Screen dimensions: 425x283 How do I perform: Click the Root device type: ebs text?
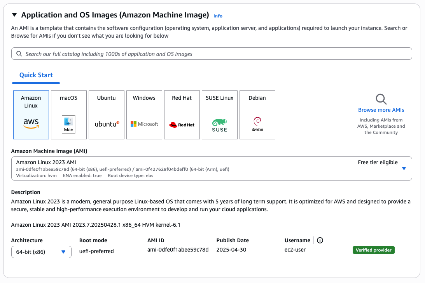click(x=130, y=175)
